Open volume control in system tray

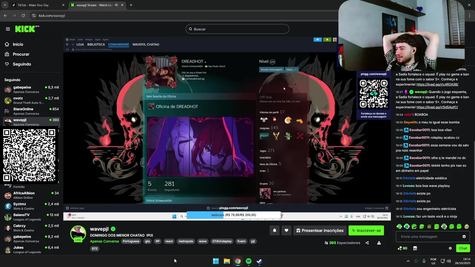449,261
